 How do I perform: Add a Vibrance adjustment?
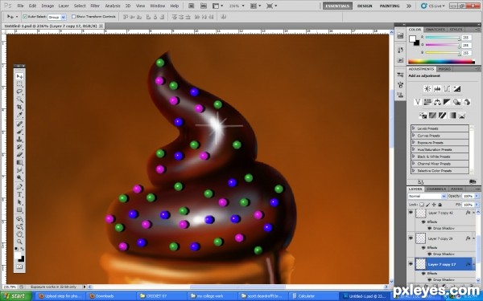418,102
